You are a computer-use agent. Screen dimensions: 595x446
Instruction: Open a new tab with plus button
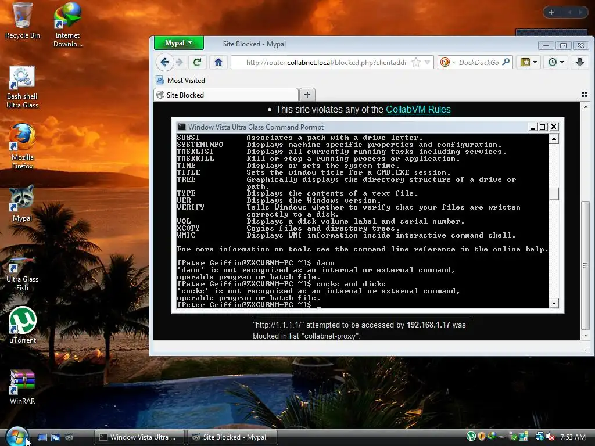(307, 95)
